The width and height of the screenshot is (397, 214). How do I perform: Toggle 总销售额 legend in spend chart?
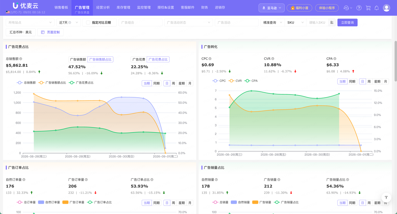(26, 83)
